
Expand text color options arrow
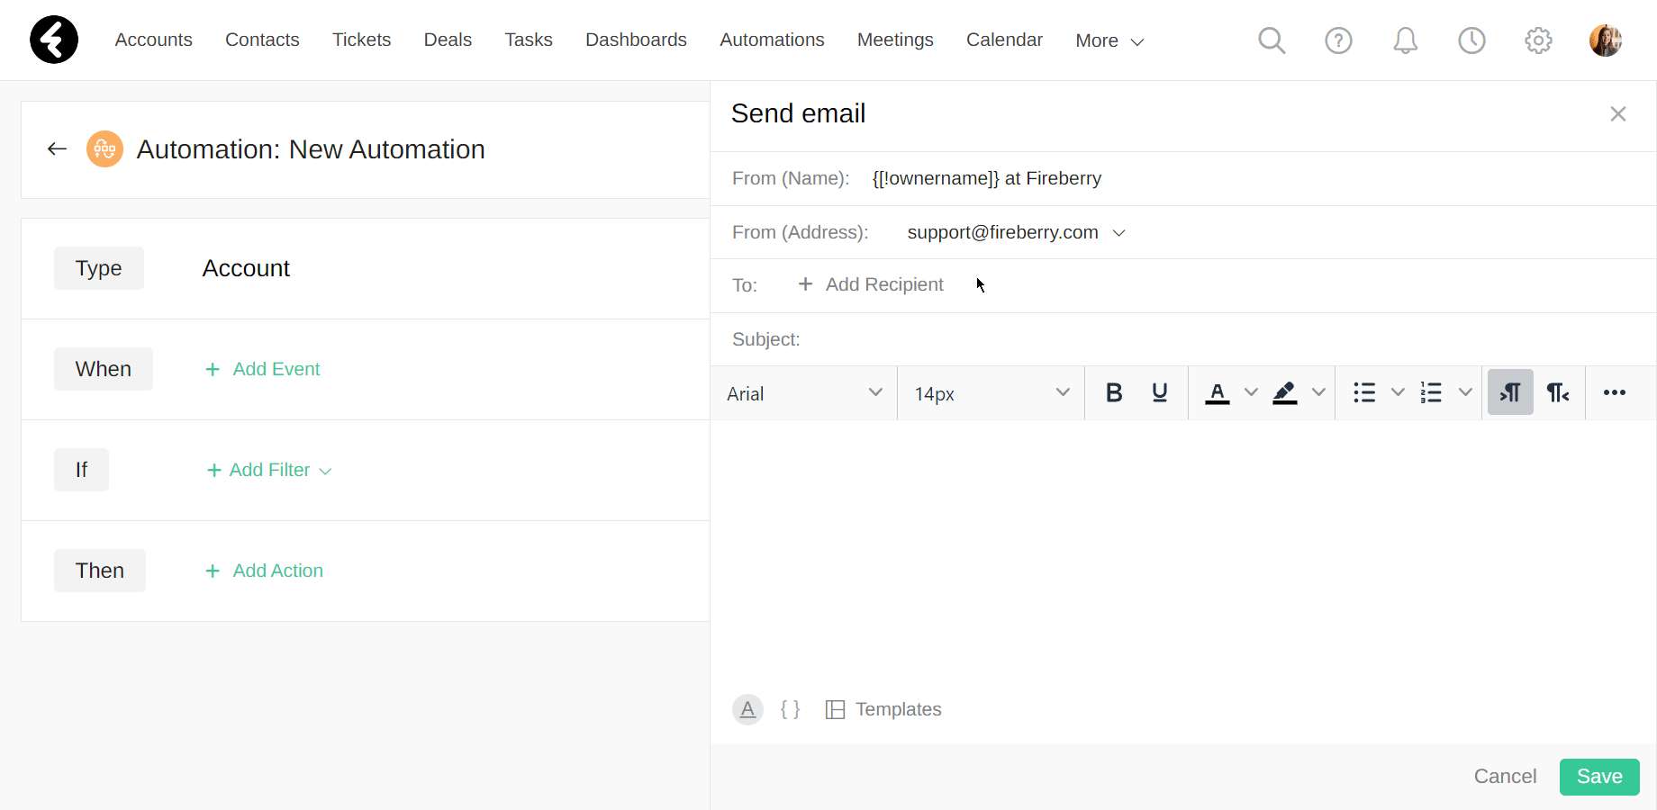point(1251,392)
